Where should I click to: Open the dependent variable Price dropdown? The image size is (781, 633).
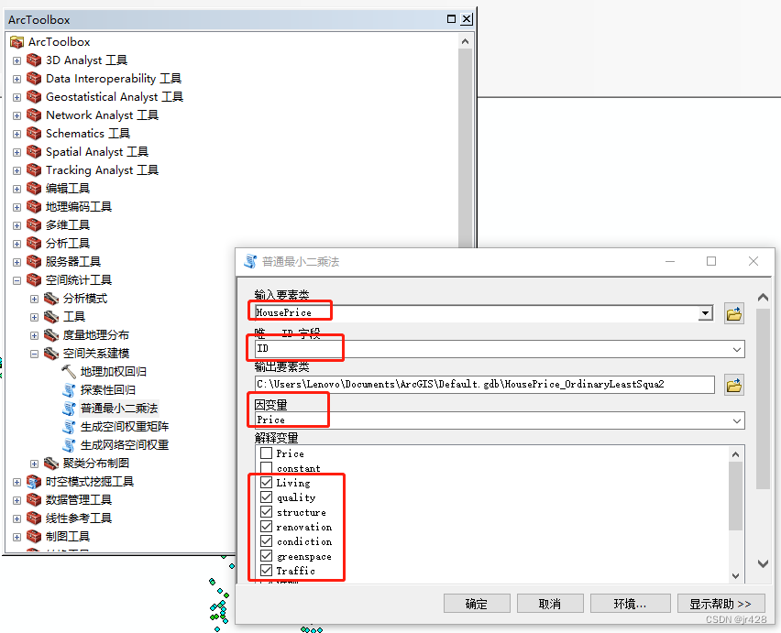pyautogui.click(x=737, y=420)
